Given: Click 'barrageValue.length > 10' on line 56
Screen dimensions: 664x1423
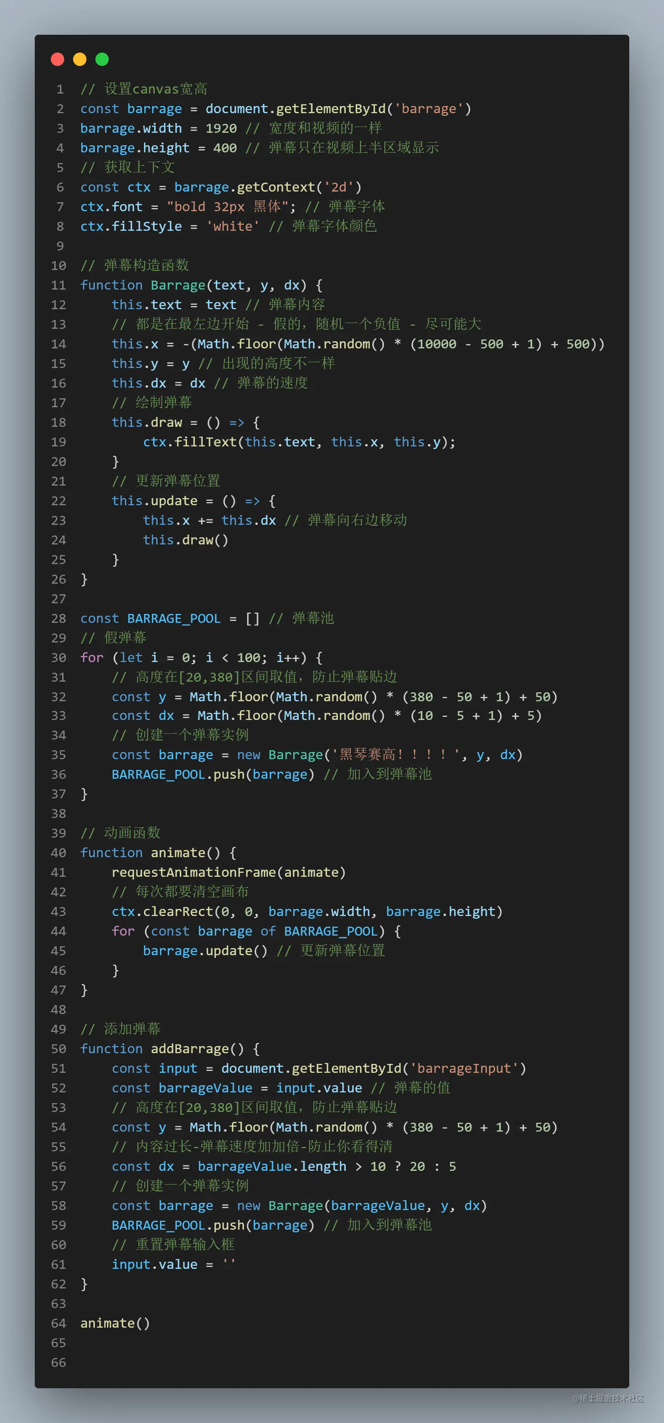Looking at the screenshot, I should pos(292,1167).
